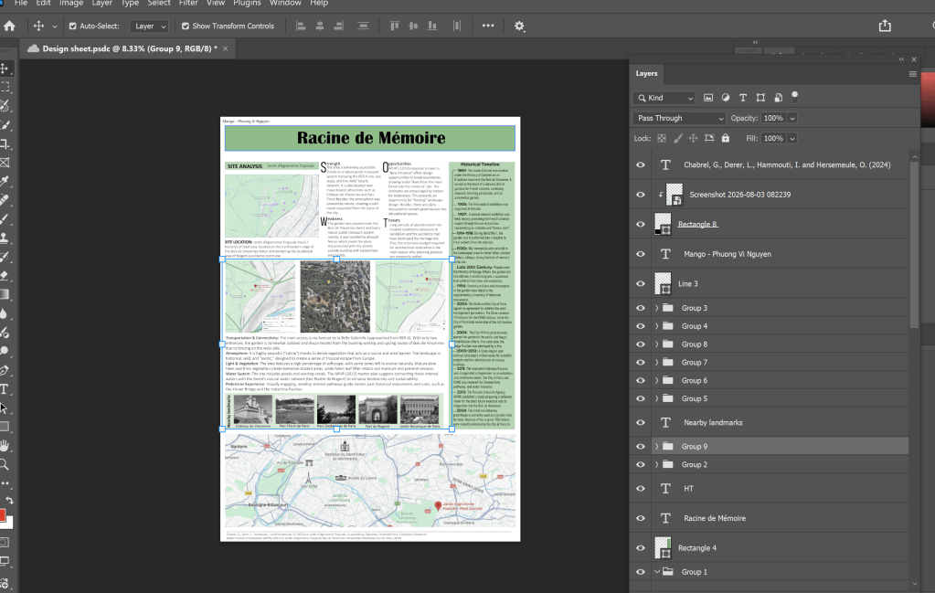Open the Kind filter dropdown
This screenshot has height=593, width=935.
(x=664, y=98)
